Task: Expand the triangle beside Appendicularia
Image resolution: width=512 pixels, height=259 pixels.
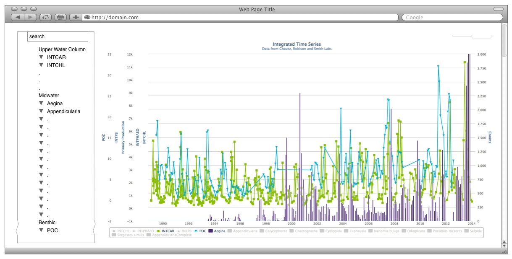Action: coord(41,111)
